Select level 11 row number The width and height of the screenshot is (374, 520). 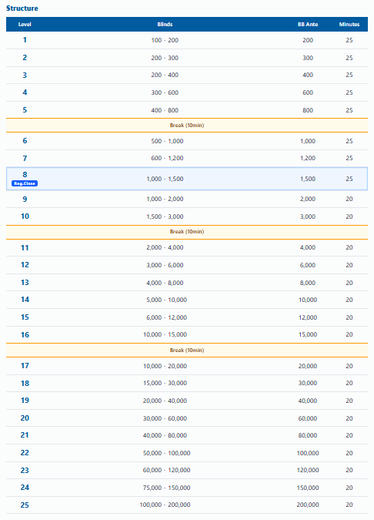25,247
